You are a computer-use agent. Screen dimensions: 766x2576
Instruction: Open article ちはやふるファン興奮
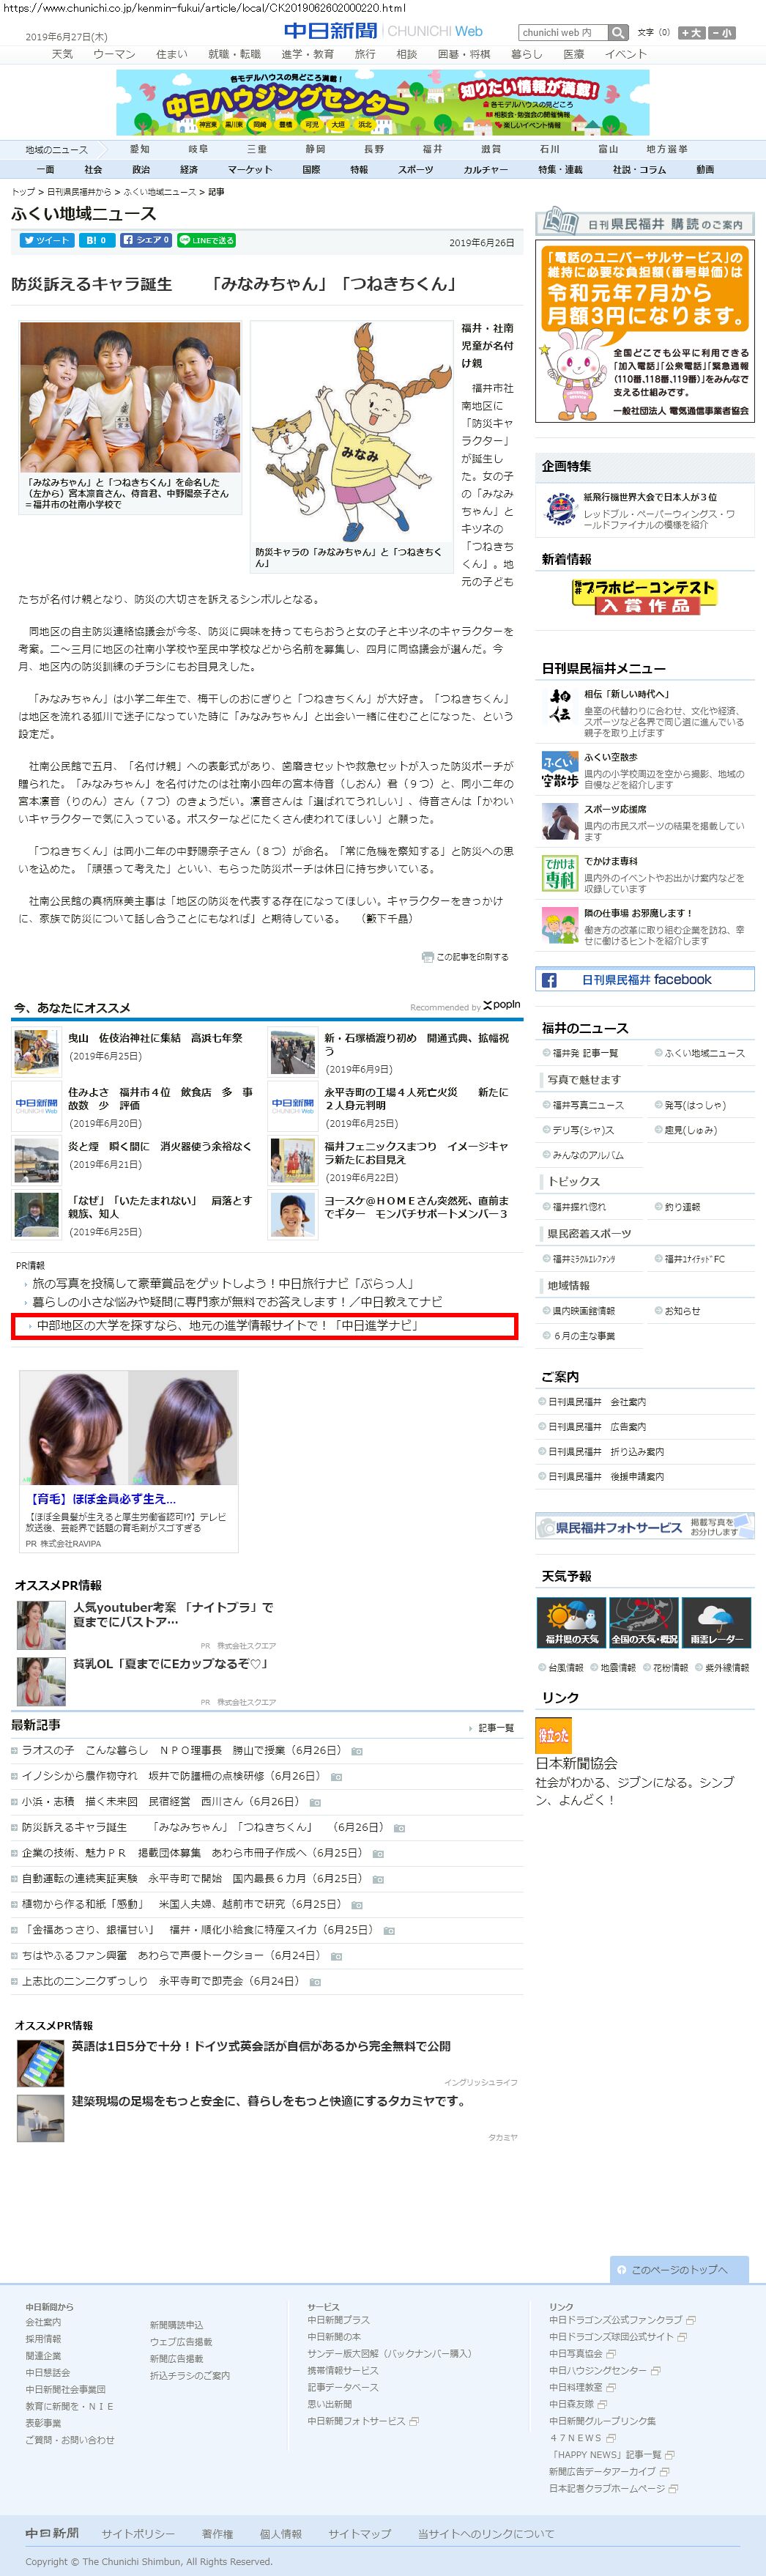point(171,1955)
